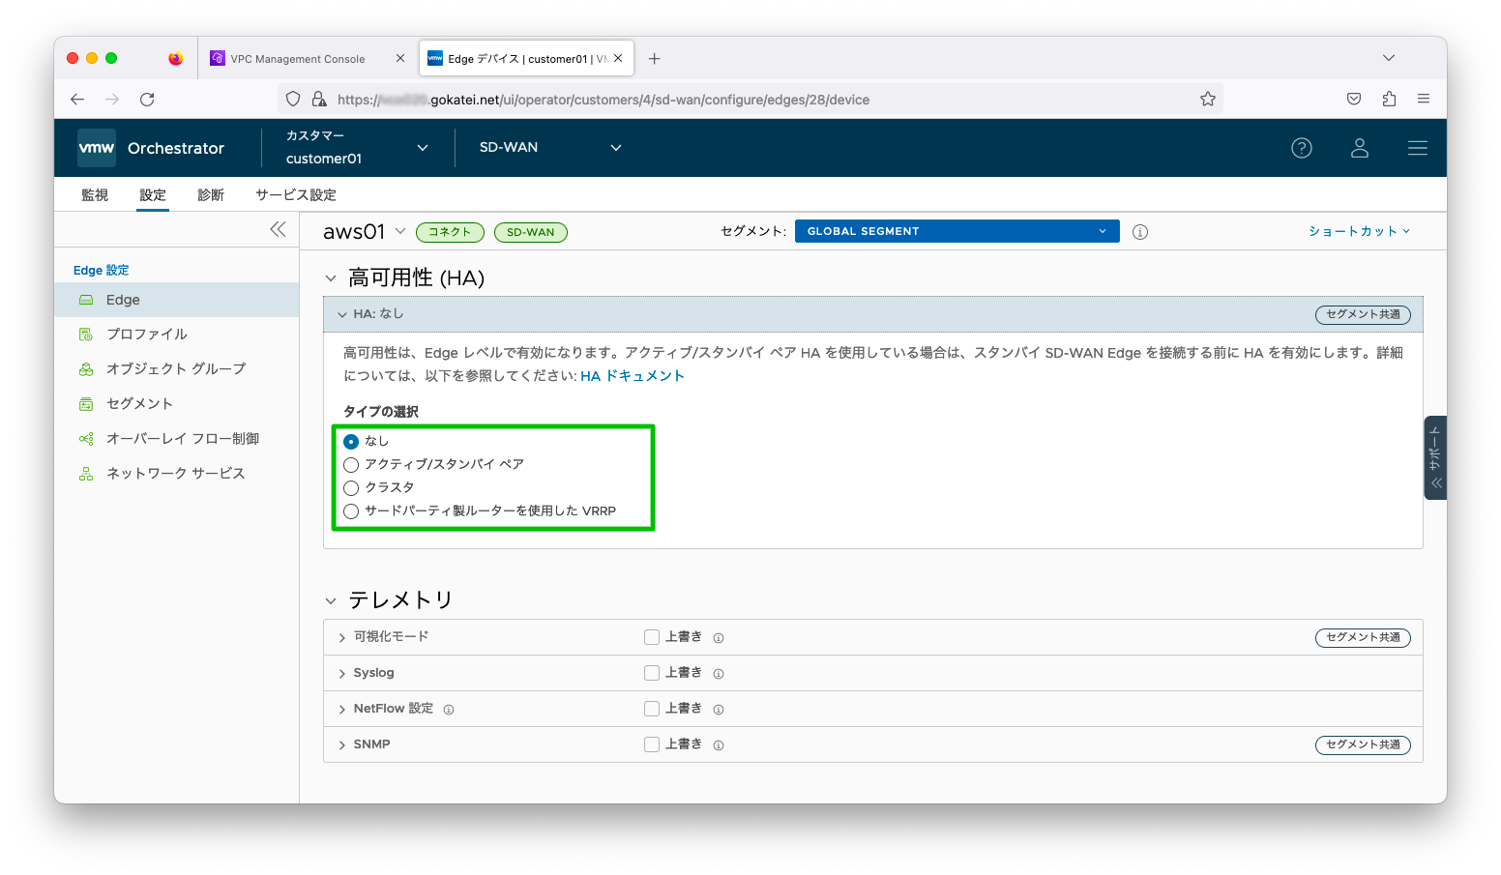Viewport: 1501px width, 875px height.
Task: Open the Orchestrator hamburger menu icon
Action: click(x=1418, y=148)
